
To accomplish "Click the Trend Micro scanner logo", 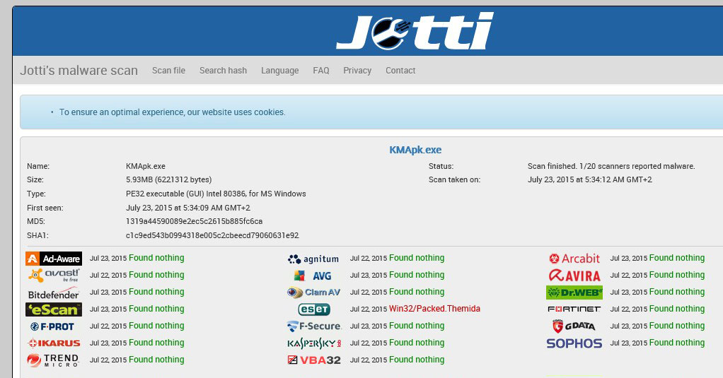I will (x=54, y=360).
